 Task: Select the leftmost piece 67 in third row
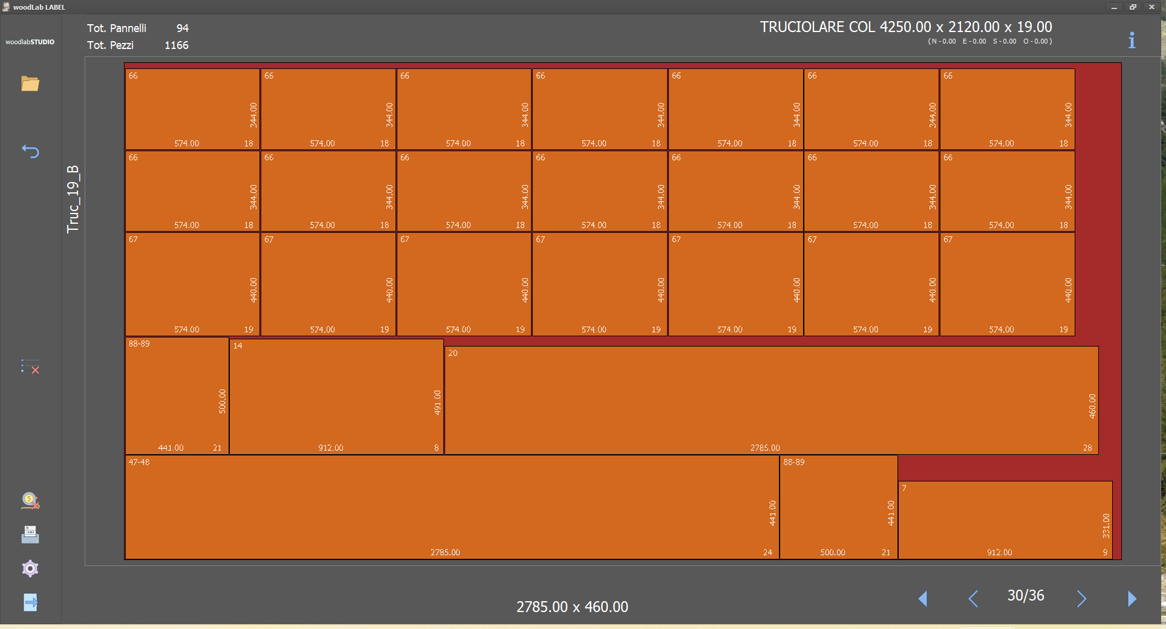click(x=192, y=284)
